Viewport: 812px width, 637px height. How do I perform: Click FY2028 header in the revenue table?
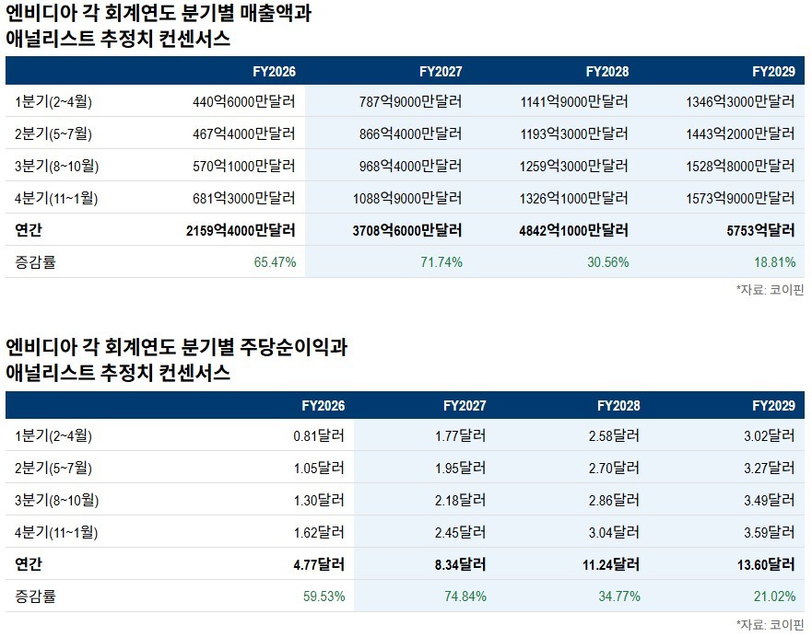coord(607,72)
